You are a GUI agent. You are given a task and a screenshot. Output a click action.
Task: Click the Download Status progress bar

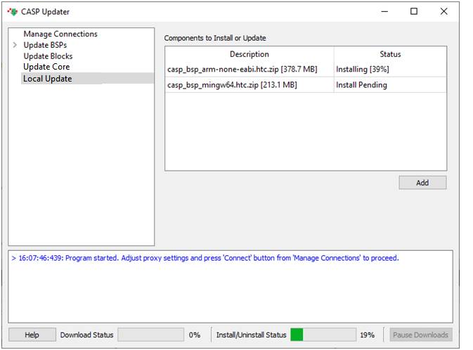click(150, 335)
